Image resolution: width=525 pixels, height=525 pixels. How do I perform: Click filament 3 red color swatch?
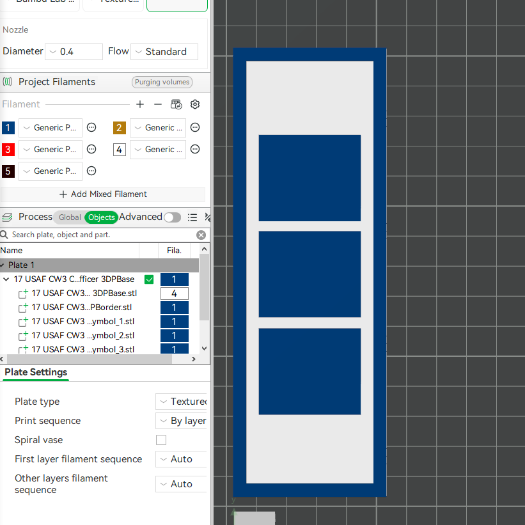coord(8,150)
